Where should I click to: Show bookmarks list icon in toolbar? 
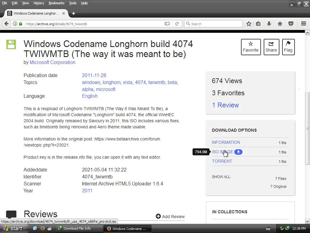click(258, 24)
